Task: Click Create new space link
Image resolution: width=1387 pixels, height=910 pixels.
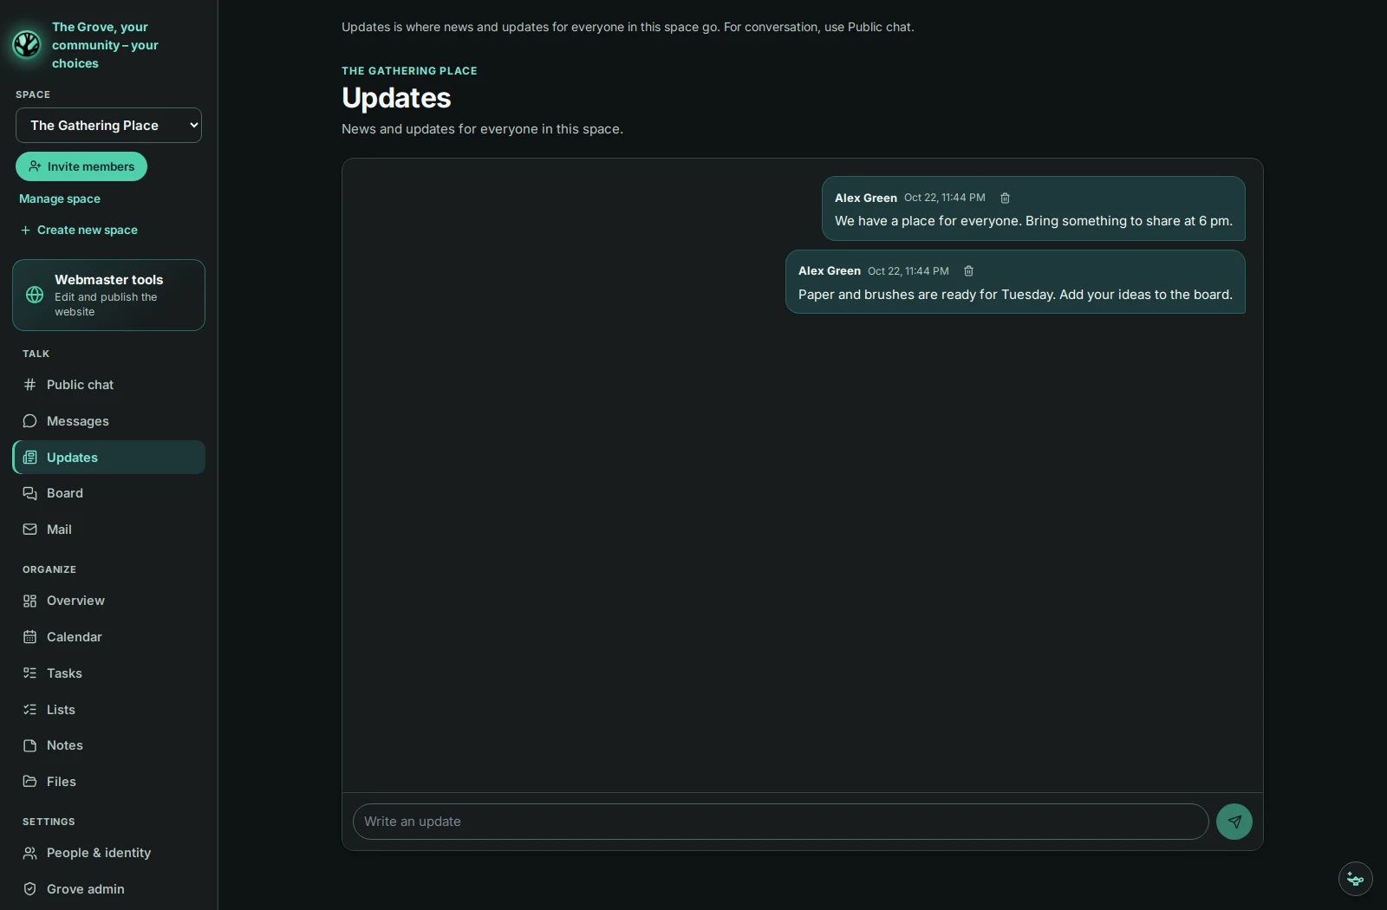Action: [x=79, y=230]
